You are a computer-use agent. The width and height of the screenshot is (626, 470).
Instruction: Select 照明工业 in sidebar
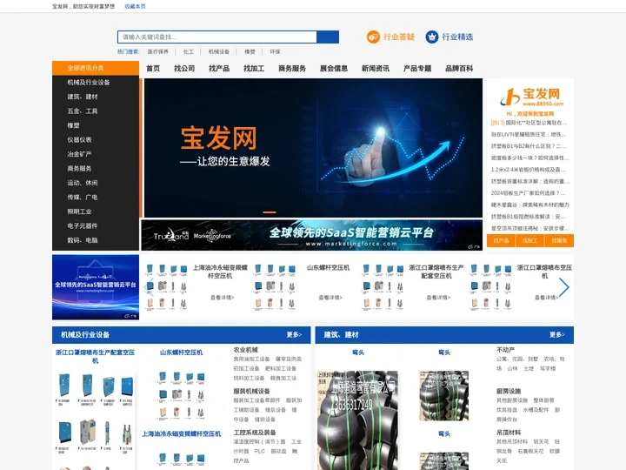click(79, 211)
